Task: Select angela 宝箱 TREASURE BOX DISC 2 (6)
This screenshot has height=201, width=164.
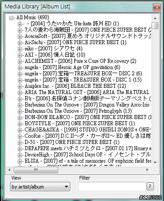Action: 83,74
